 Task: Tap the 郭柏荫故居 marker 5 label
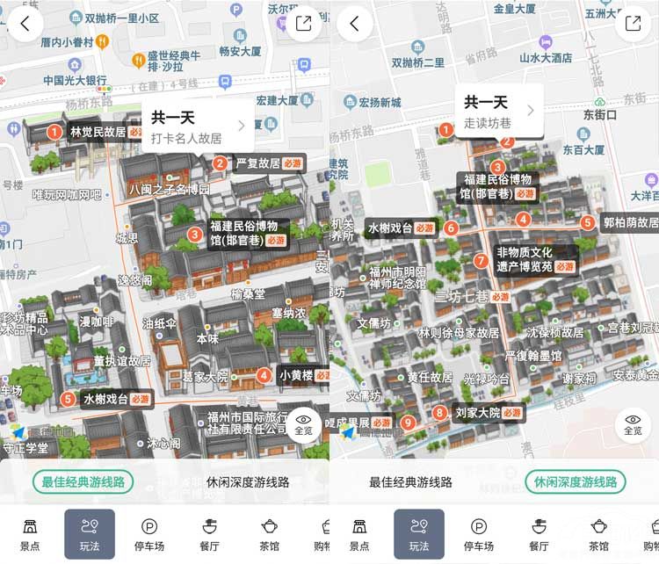point(629,223)
